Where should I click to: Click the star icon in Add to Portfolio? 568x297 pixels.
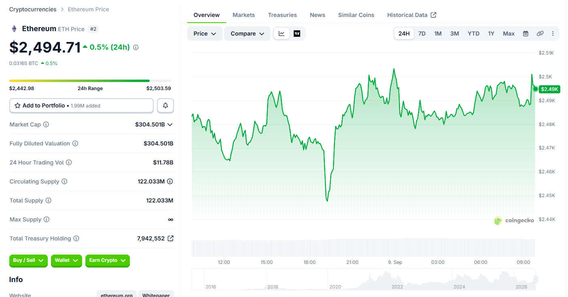pyautogui.click(x=17, y=105)
